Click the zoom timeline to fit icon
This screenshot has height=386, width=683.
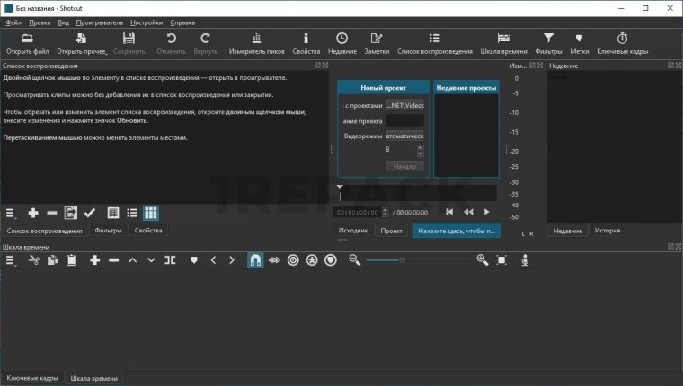tap(501, 260)
